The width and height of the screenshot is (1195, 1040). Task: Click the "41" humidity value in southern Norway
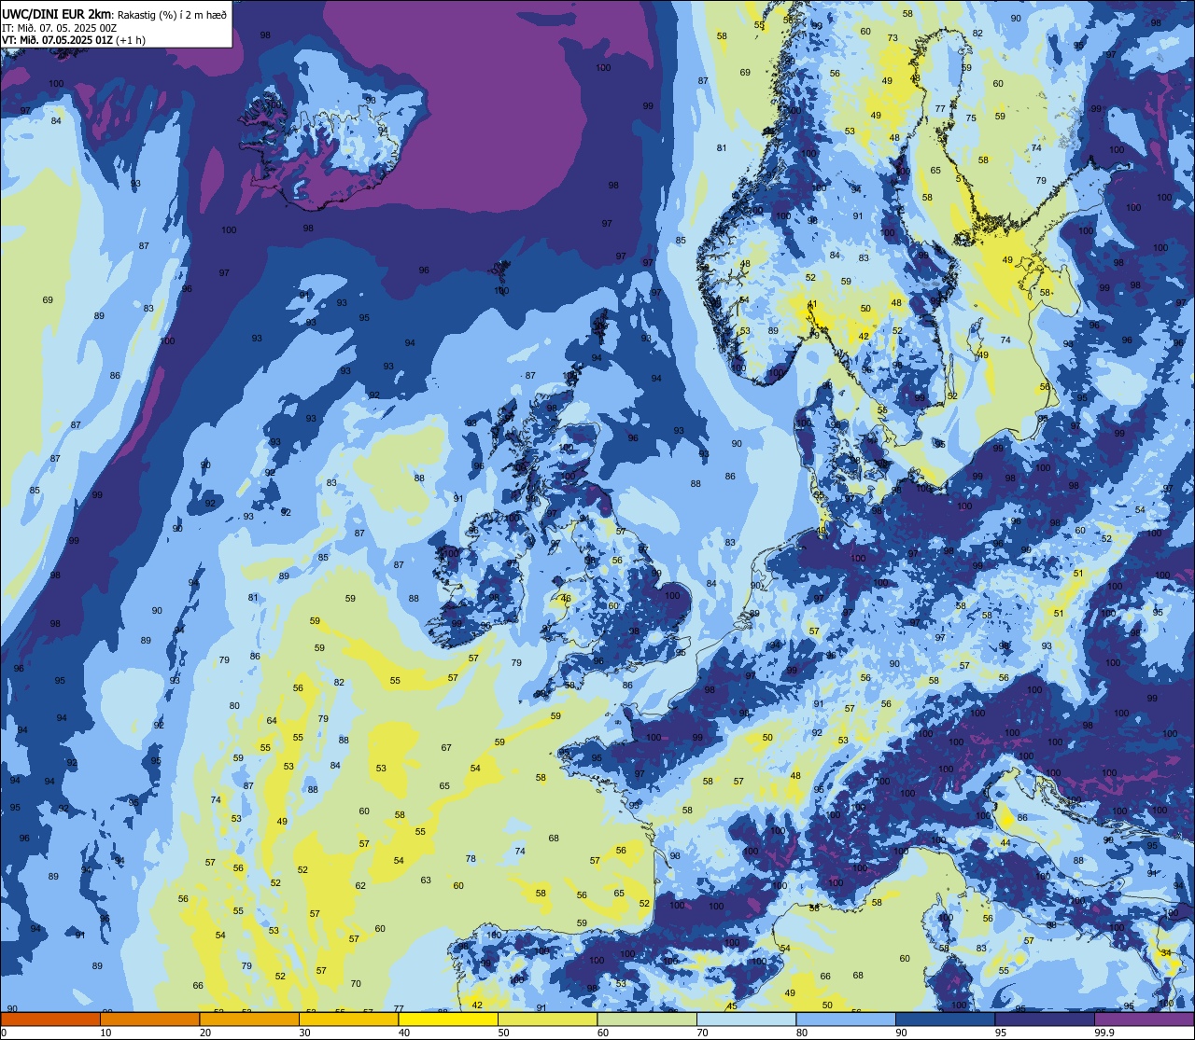[x=812, y=304]
